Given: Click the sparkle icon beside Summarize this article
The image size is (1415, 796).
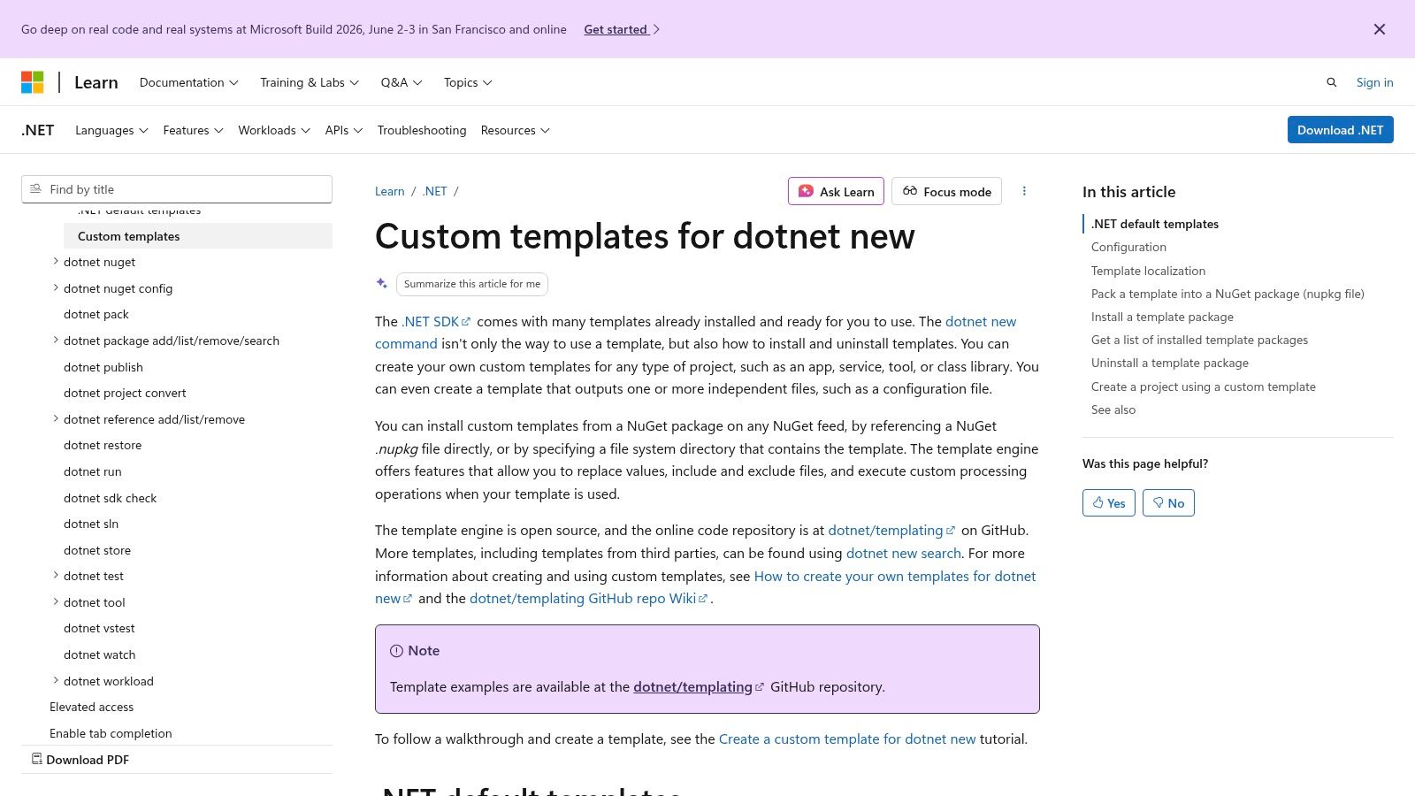Looking at the screenshot, I should coord(382,283).
